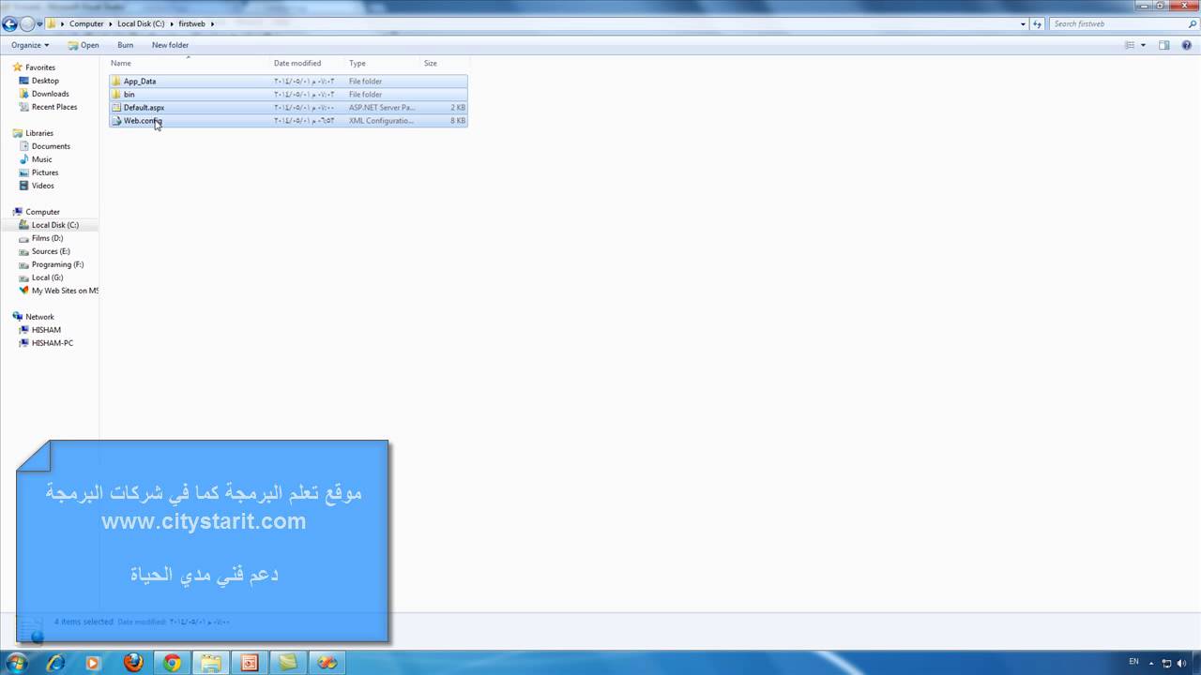
Task: Switch to Visual Studio on taskbar
Action: [x=327, y=663]
